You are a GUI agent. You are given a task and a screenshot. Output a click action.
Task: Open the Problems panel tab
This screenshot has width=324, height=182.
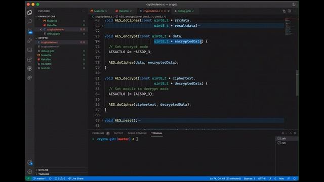point(101,133)
